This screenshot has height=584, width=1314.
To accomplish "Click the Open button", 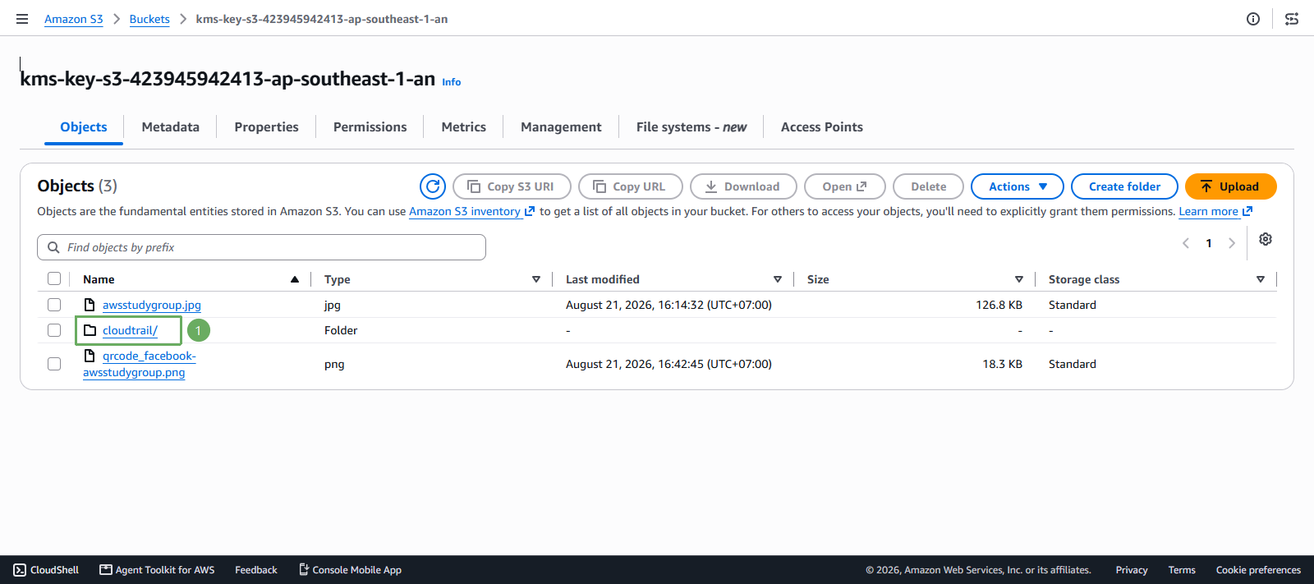I will 845,186.
